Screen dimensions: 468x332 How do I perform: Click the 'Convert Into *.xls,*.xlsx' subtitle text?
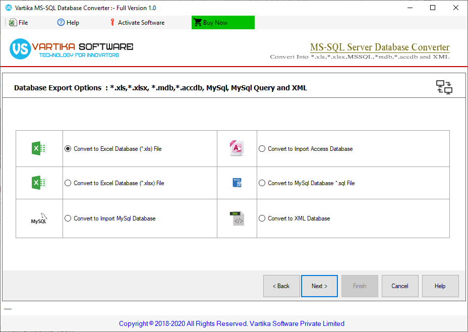pyautogui.click(x=360, y=57)
